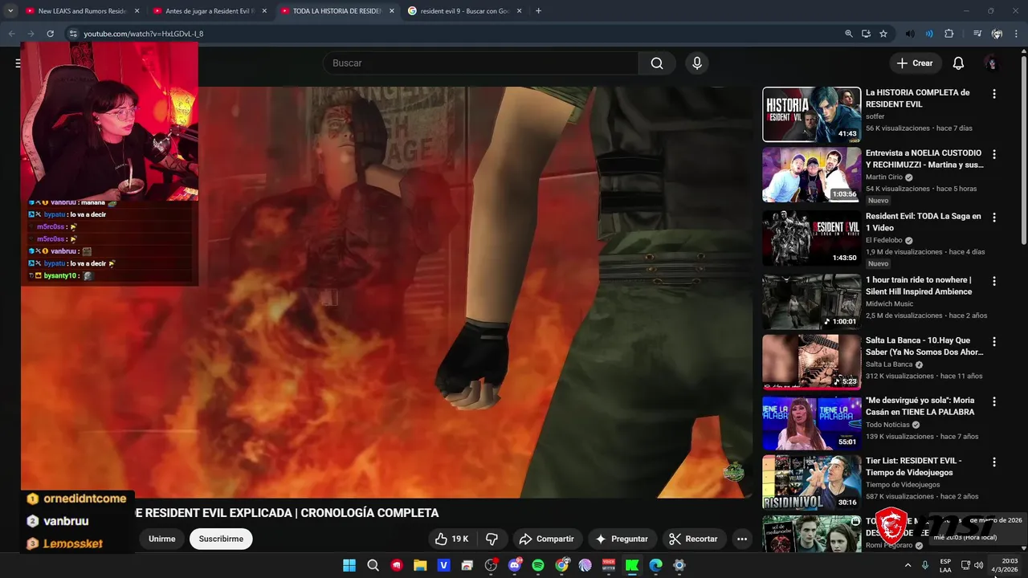This screenshot has height=578, width=1028.
Task: Start voice search with microphone icon
Action: tap(697, 63)
